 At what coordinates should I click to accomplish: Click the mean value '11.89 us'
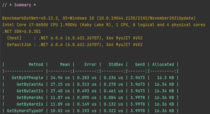pos(60,104)
